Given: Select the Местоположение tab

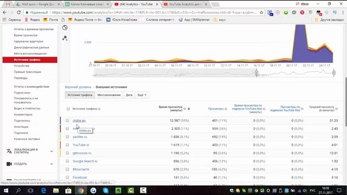Looking at the screenshot, I should point(109,95).
